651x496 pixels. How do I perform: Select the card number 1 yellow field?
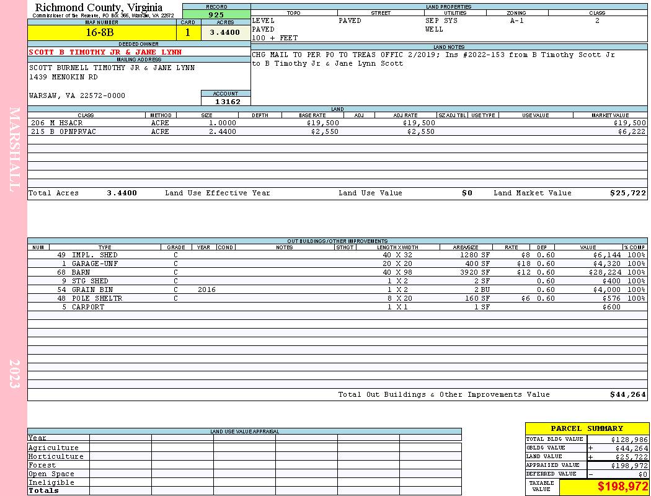[x=188, y=33]
